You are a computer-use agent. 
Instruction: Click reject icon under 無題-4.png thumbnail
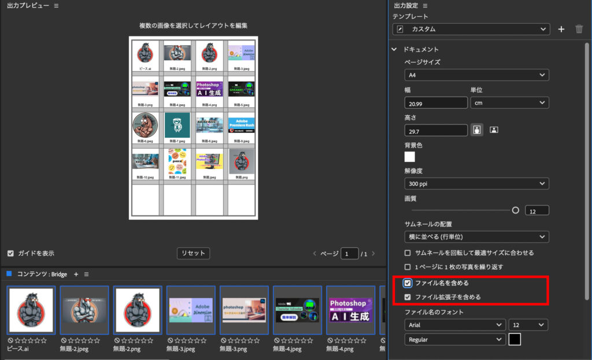coord(330,340)
